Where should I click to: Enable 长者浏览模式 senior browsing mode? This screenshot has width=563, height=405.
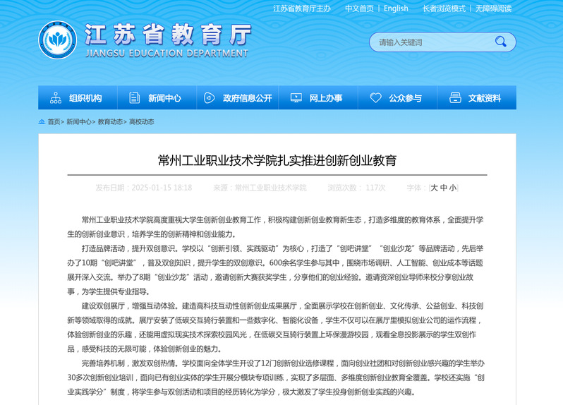444,8
